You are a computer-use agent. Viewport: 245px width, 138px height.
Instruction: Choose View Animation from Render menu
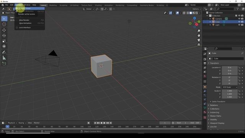click(30, 23)
